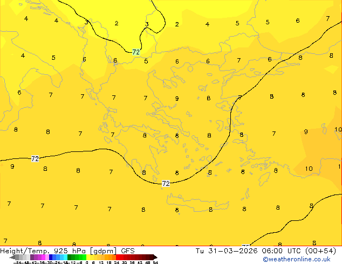Click the 72 contour label with the green background
The height and width of the screenshot is (264, 342).
click(136, 52)
